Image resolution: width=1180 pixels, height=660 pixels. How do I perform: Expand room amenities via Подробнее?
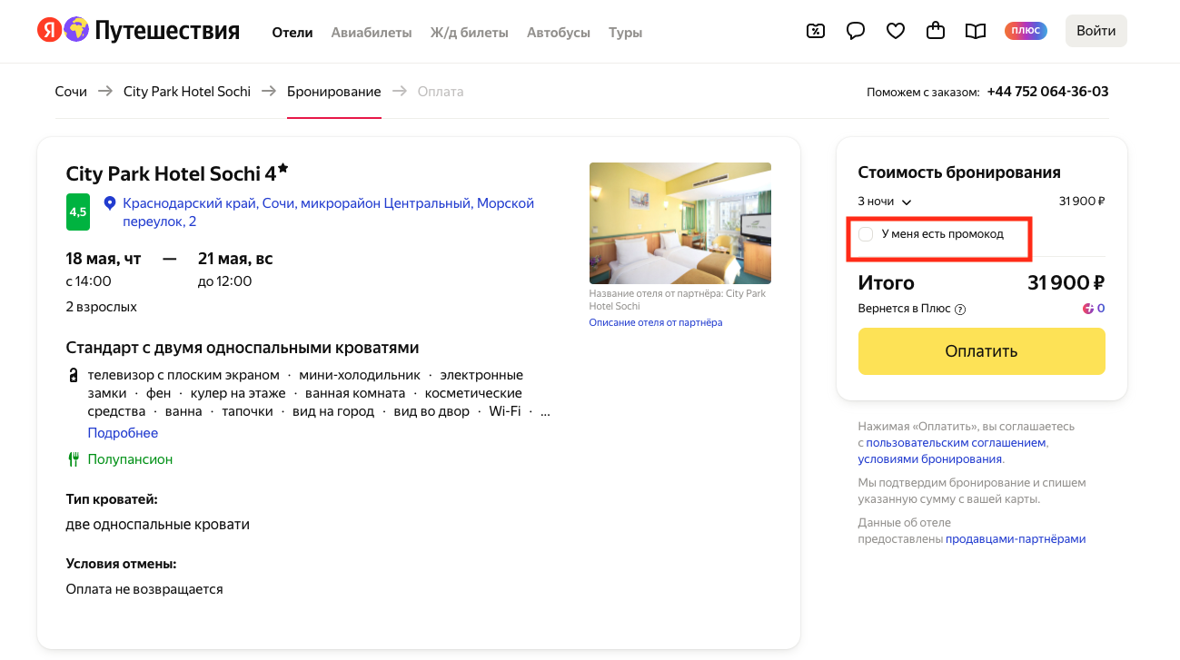(x=123, y=433)
